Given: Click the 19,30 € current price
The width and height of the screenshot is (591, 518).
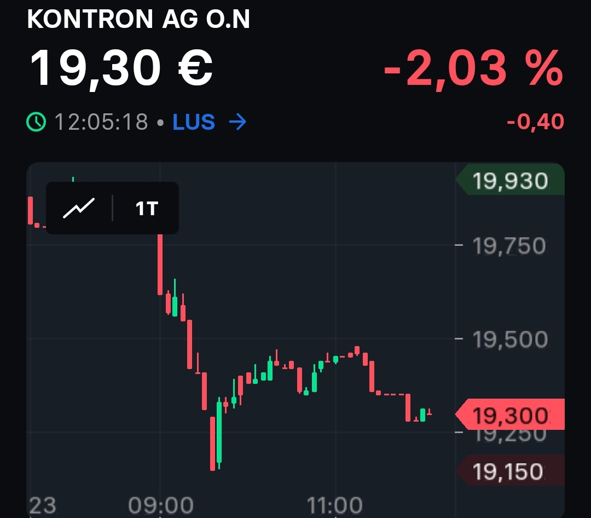Looking at the screenshot, I should point(120,68).
